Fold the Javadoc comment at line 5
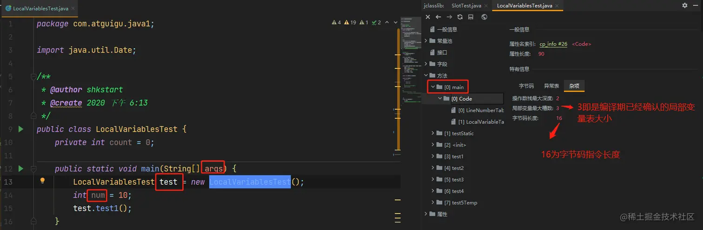The image size is (703, 230). (33, 76)
